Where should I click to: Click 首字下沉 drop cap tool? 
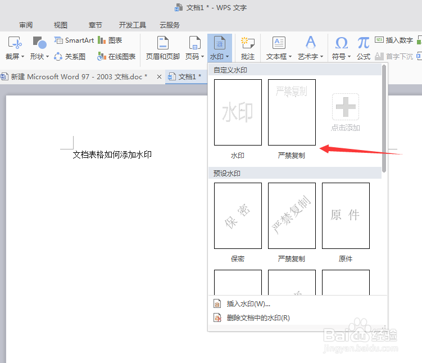tap(394, 56)
